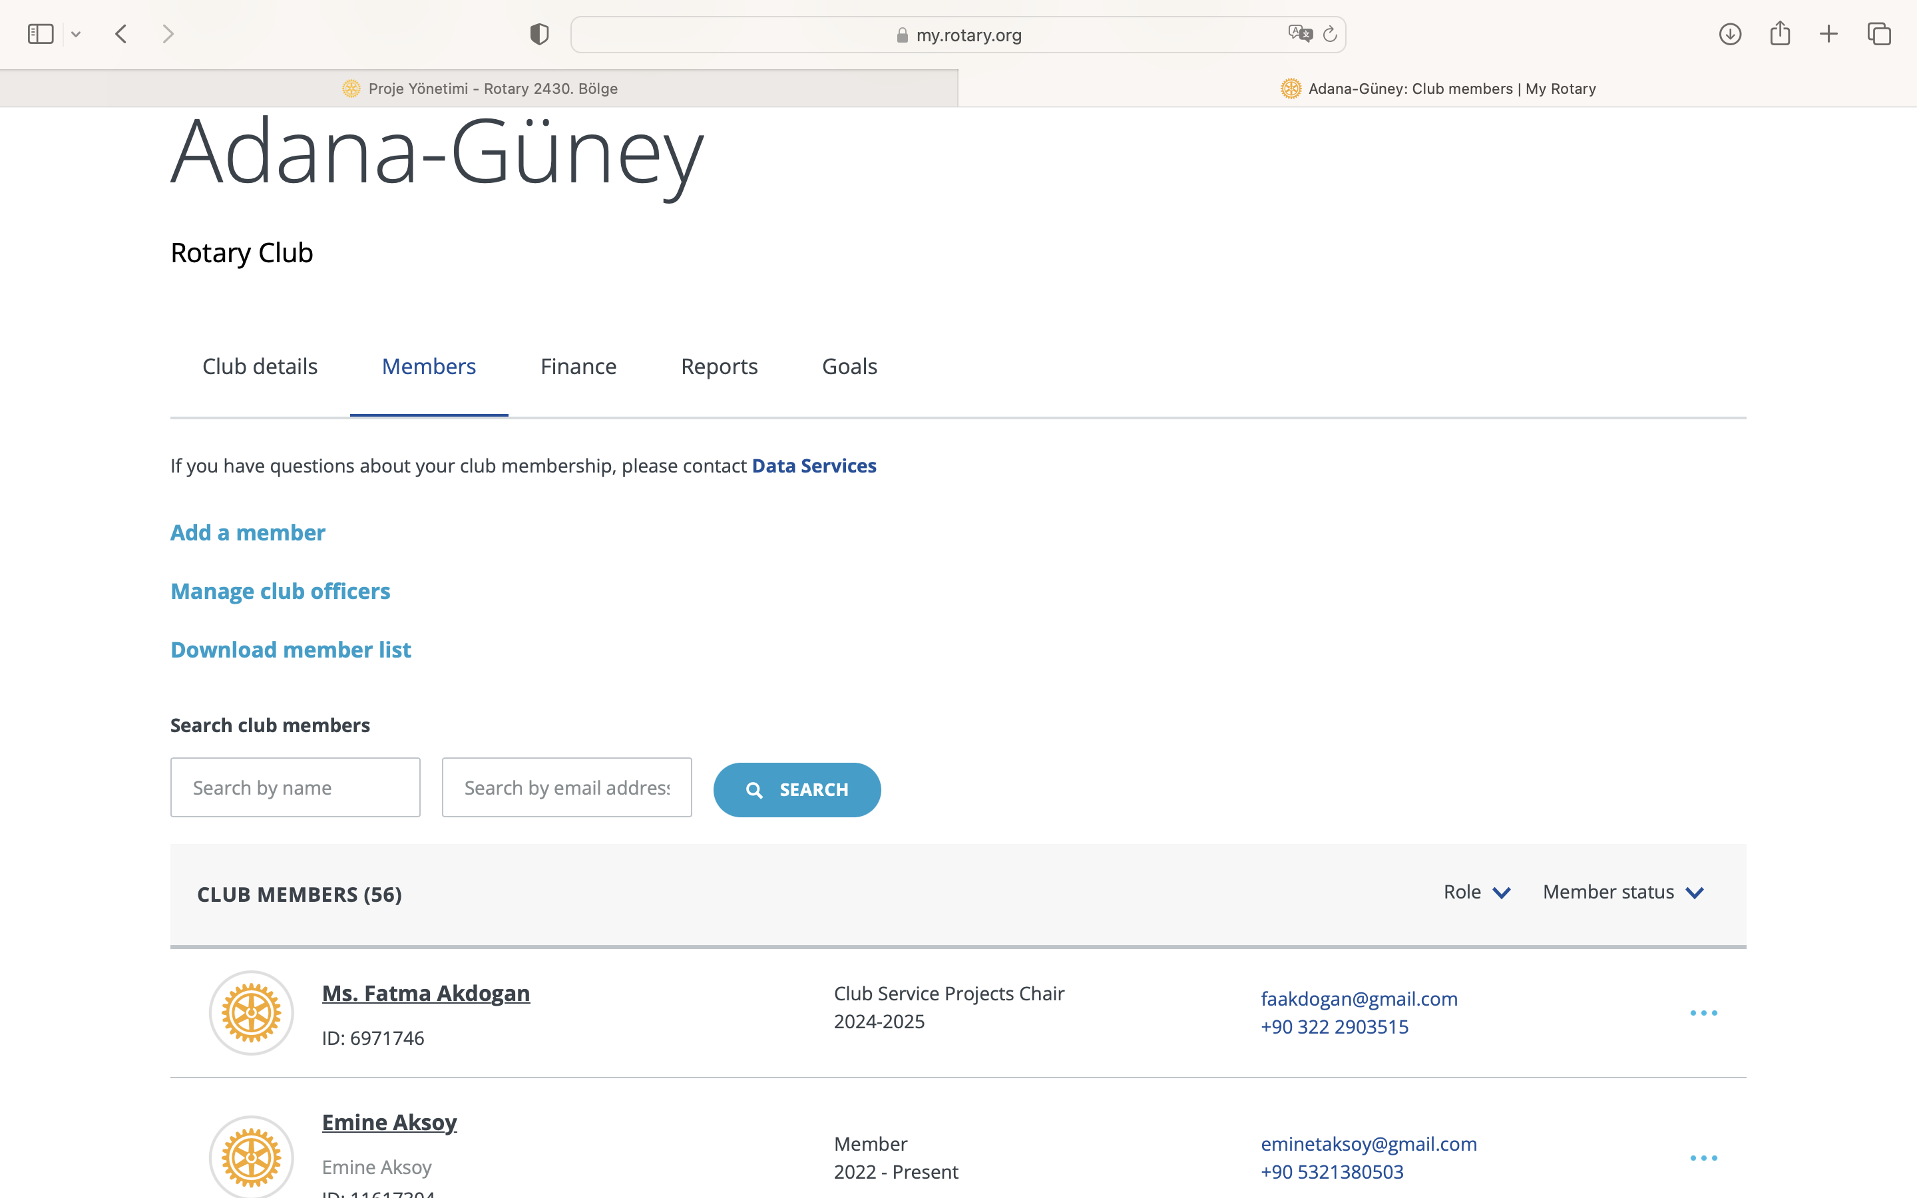
Task: Open more options for Emine Aksoy
Action: click(x=1704, y=1158)
